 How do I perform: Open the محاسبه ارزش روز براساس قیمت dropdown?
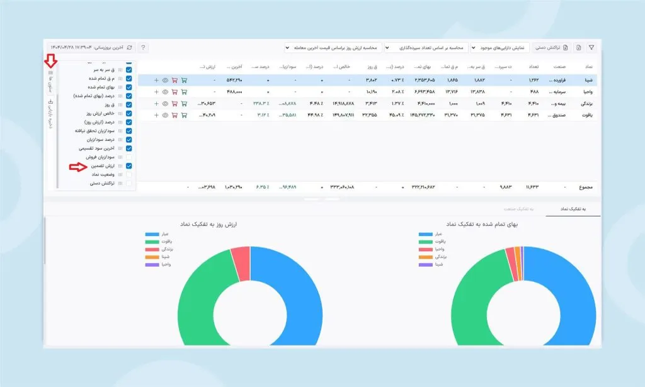[x=333, y=48]
